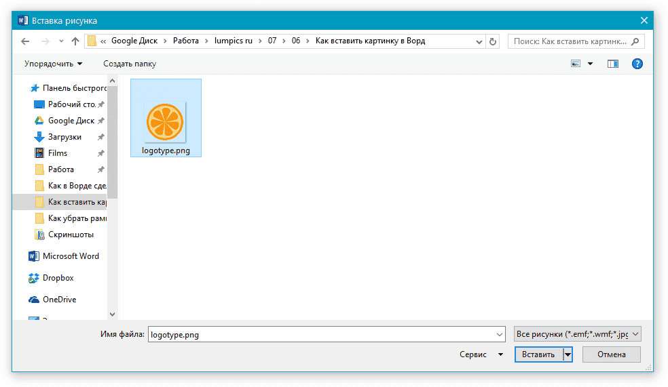Click the Вставить button

click(538, 354)
